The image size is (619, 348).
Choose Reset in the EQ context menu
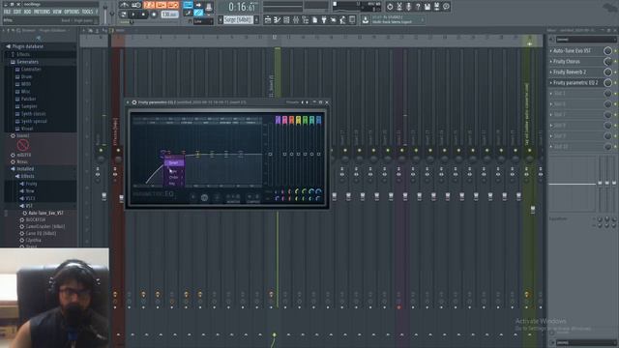(173, 162)
